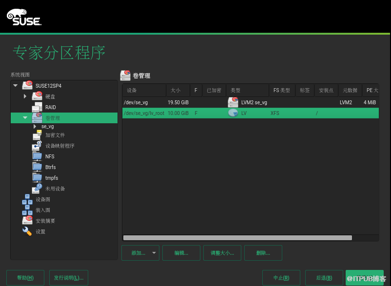The height and width of the screenshot is (286, 391).
Task: Click the 设置 wrench settings icon
Action: 27,231
